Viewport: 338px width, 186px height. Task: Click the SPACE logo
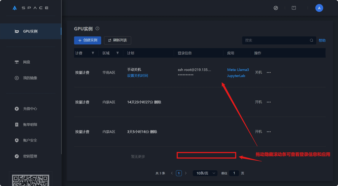tap(30, 8)
